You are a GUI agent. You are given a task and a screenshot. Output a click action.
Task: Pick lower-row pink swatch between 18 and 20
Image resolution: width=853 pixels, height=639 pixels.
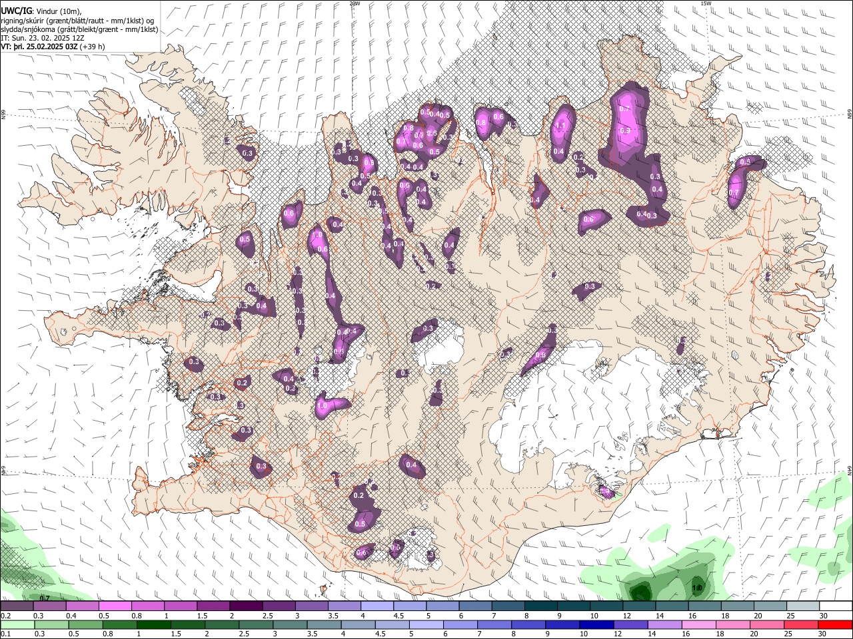pyautogui.click(x=733, y=624)
